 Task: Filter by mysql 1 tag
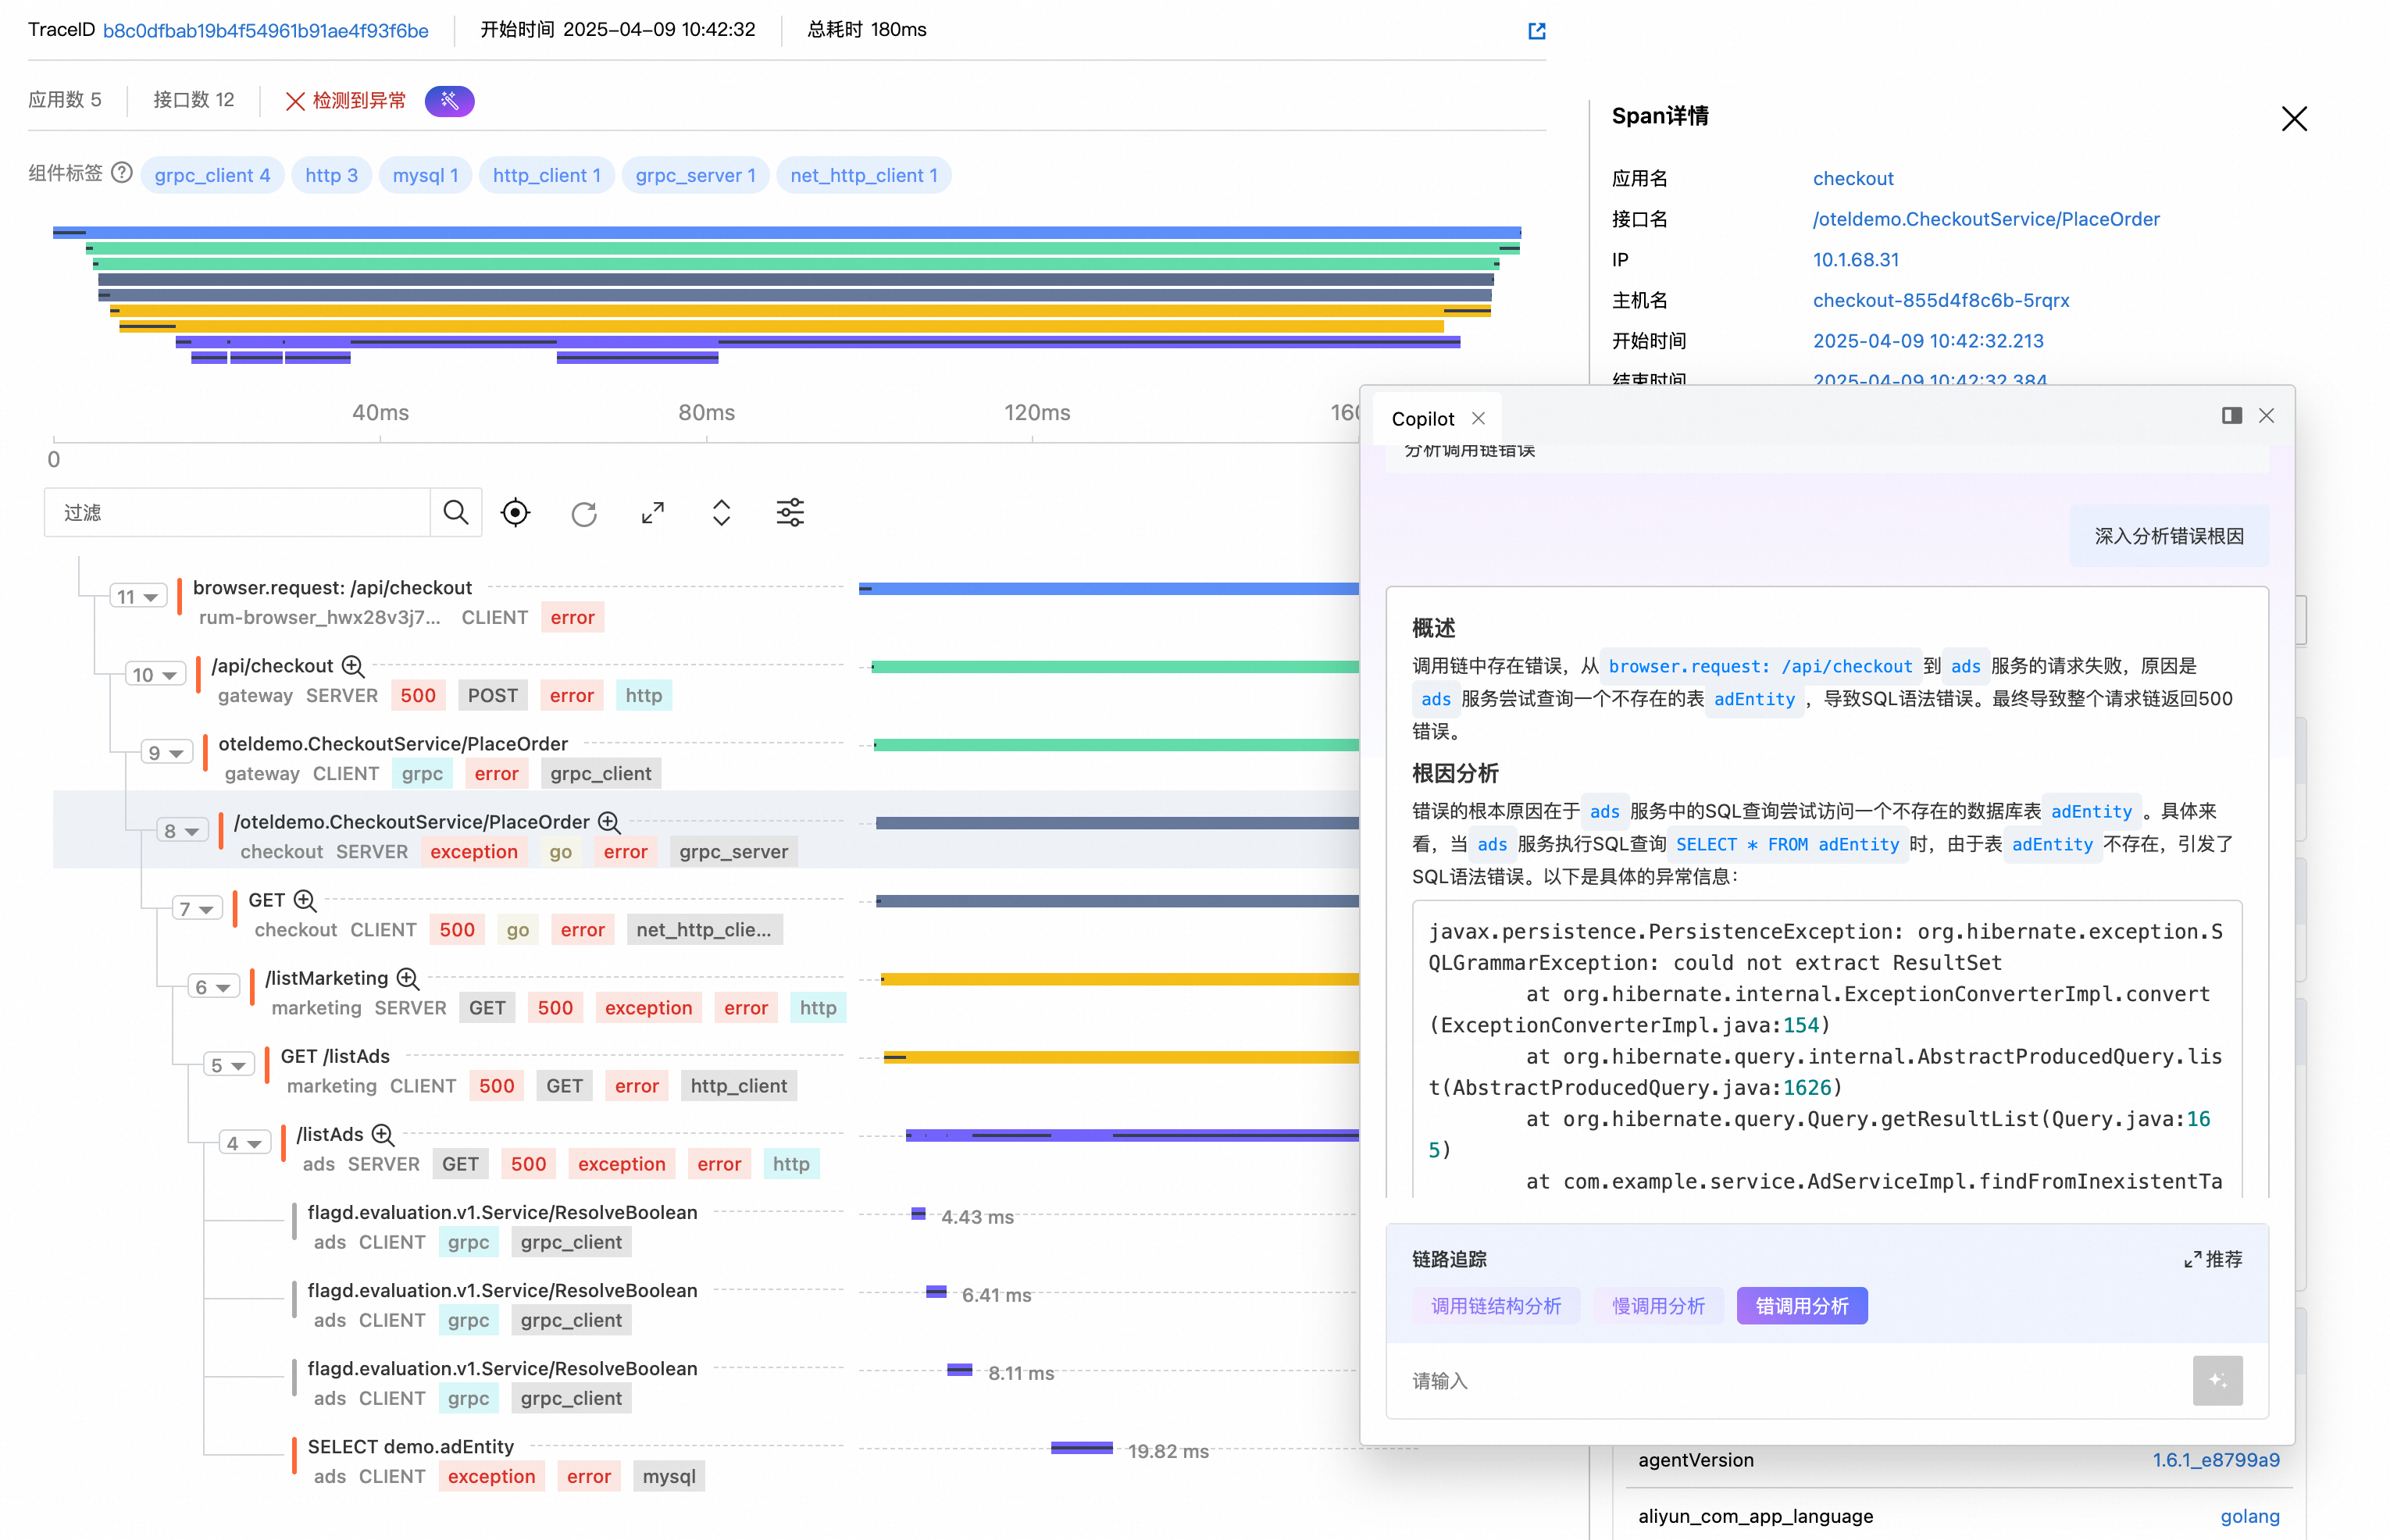[425, 175]
